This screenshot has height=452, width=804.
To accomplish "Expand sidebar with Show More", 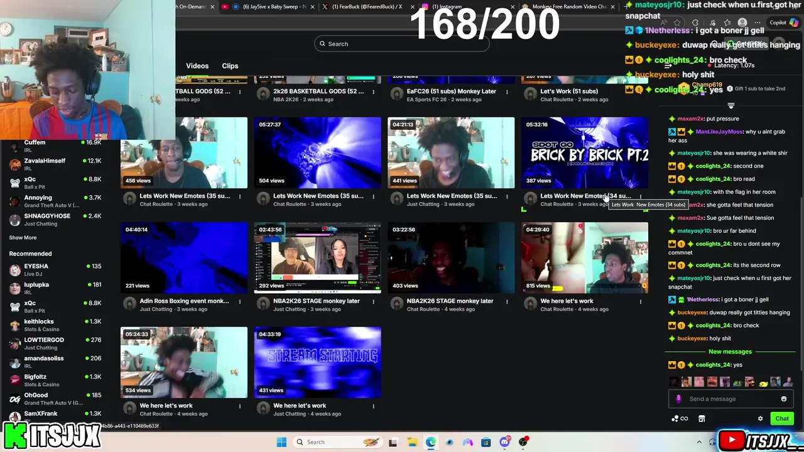I will (x=23, y=238).
